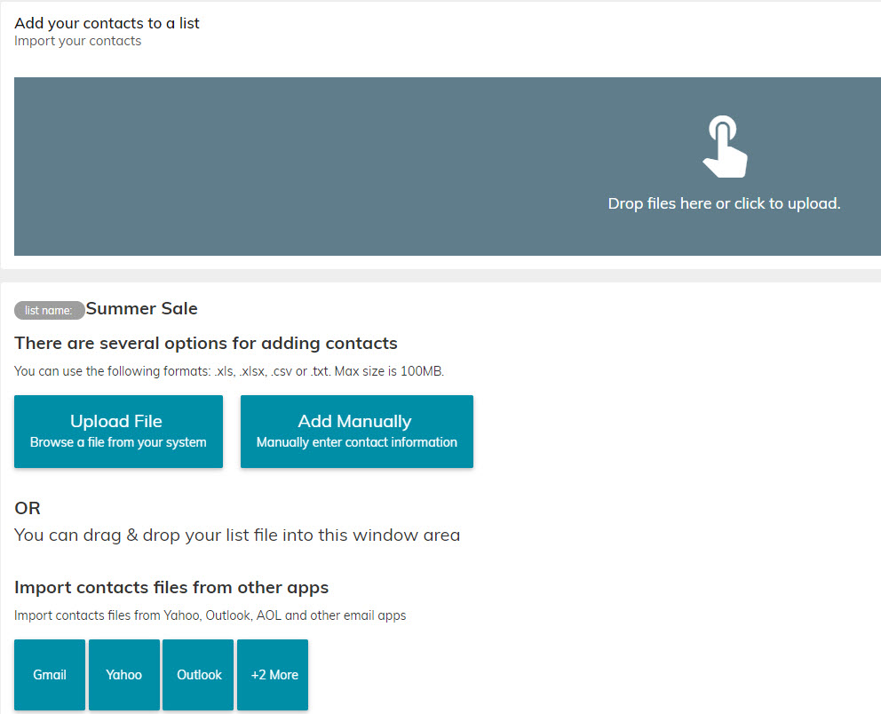Choose Yahoo as import source

tap(124, 674)
